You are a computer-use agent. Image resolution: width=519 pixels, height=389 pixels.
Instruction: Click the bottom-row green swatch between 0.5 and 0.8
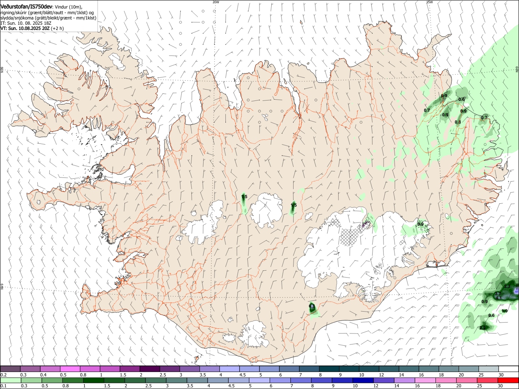[x=52, y=380]
